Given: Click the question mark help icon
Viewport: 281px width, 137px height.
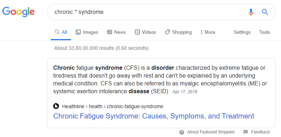Looking at the screenshot, I should pos(182,132).
